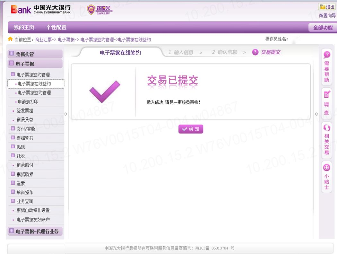This screenshot has width=337, height=254.
Task: Expand the 业务查询 group
Action: click(13, 201)
